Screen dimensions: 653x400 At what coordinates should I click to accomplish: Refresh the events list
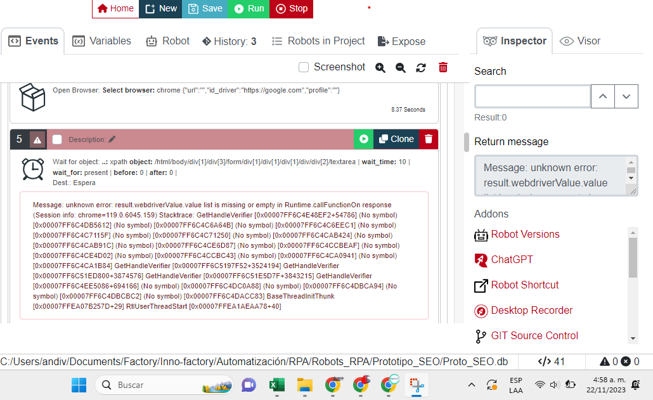(421, 67)
